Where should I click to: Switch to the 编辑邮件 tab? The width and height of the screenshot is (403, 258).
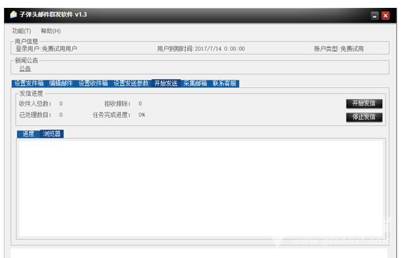coord(61,83)
